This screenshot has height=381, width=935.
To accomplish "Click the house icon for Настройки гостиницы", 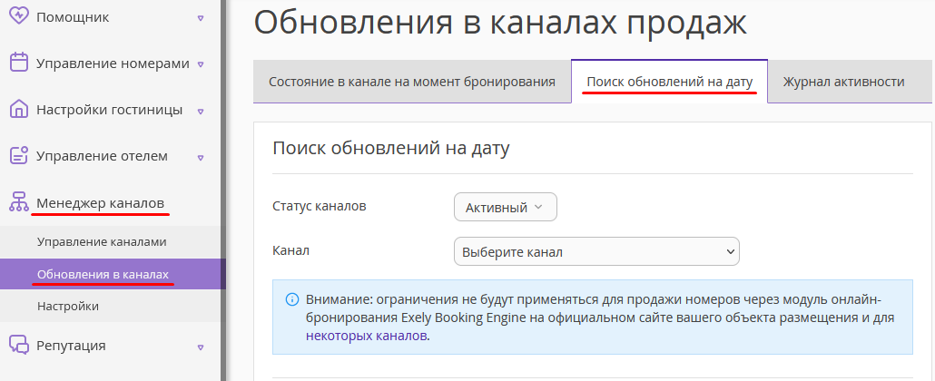I will click(x=19, y=109).
